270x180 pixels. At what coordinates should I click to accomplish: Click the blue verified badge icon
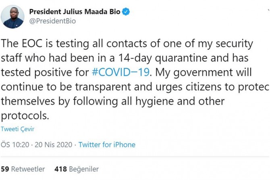click(126, 12)
